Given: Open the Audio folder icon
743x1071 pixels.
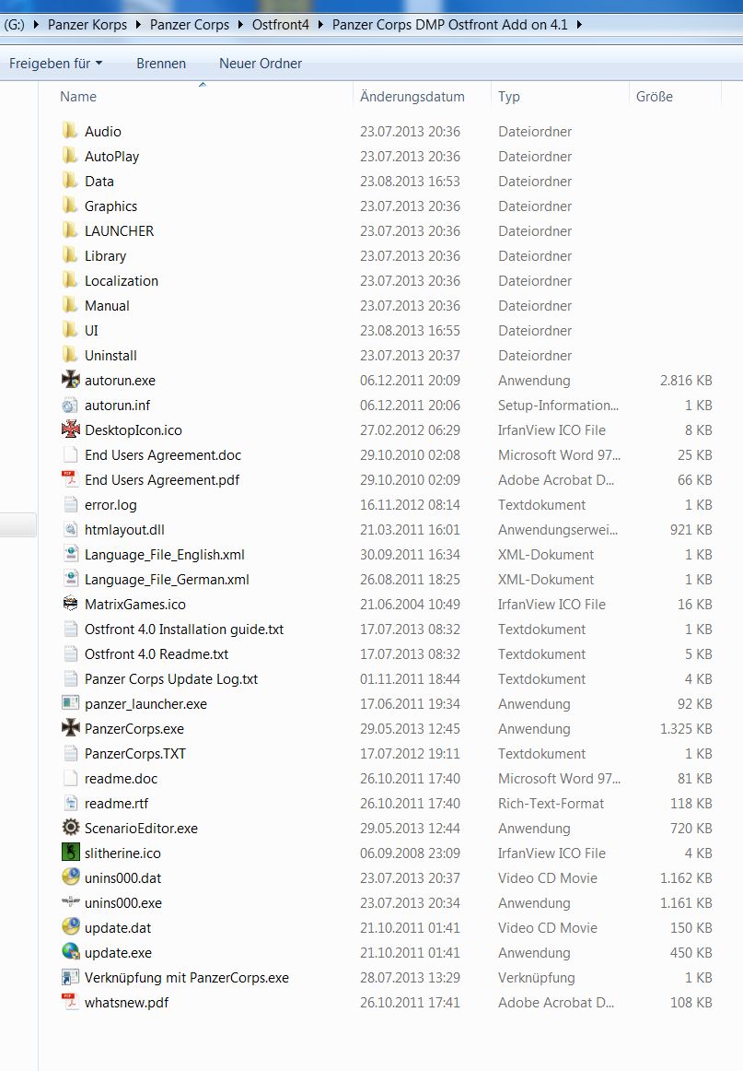Looking at the screenshot, I should [70, 131].
